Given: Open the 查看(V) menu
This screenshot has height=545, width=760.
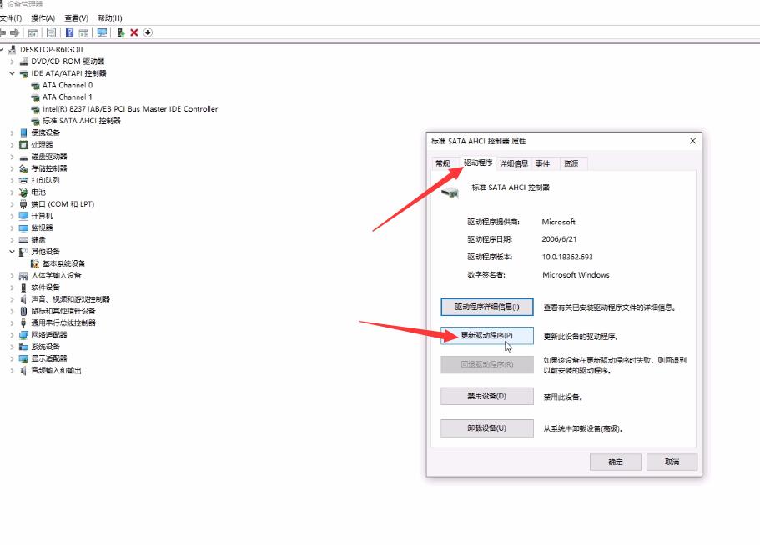Looking at the screenshot, I should click(77, 17).
